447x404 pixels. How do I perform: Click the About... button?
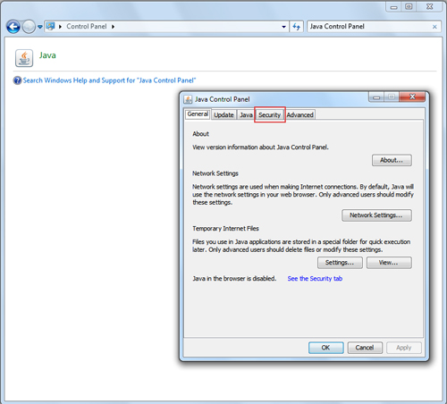point(392,160)
